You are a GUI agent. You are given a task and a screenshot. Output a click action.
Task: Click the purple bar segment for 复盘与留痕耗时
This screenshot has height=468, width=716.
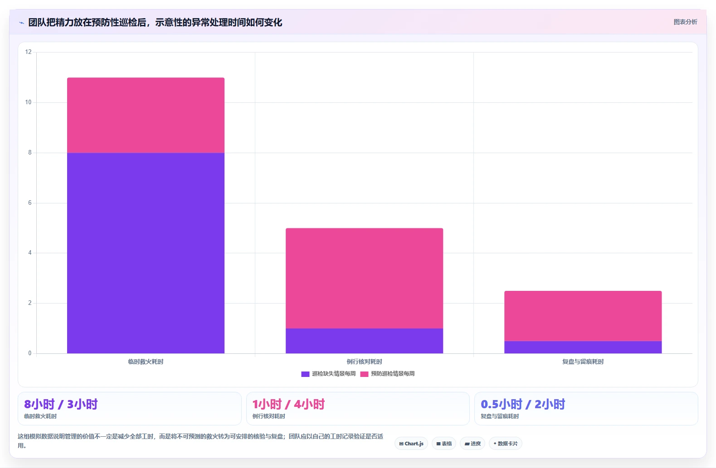click(x=583, y=347)
